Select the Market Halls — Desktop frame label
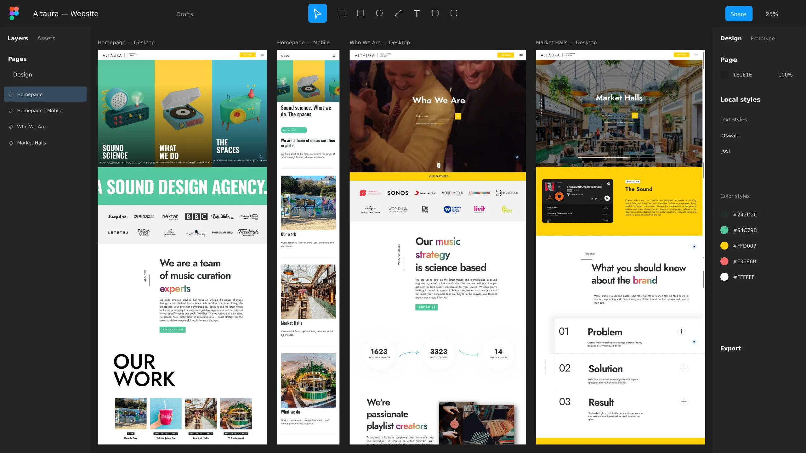Viewport: 806px width, 453px height. 566,42
